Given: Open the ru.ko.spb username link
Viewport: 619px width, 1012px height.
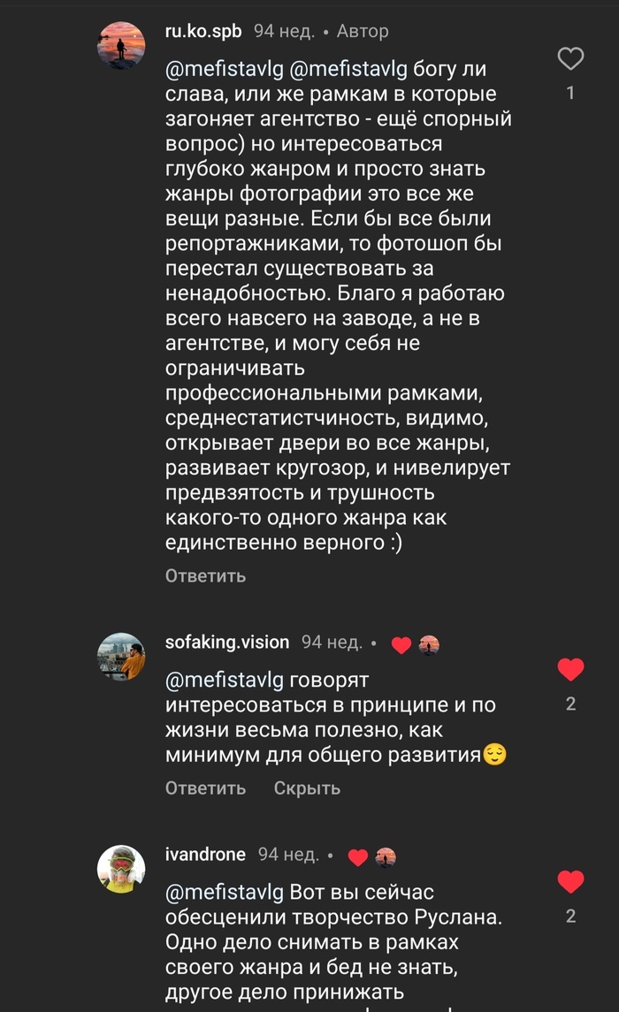Looking at the screenshot, I should tap(203, 31).
